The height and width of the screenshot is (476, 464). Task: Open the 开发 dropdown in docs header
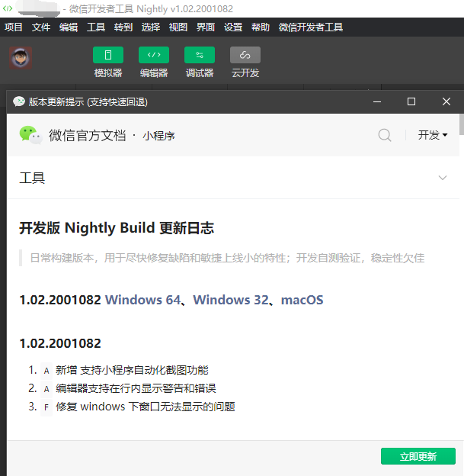coord(433,135)
